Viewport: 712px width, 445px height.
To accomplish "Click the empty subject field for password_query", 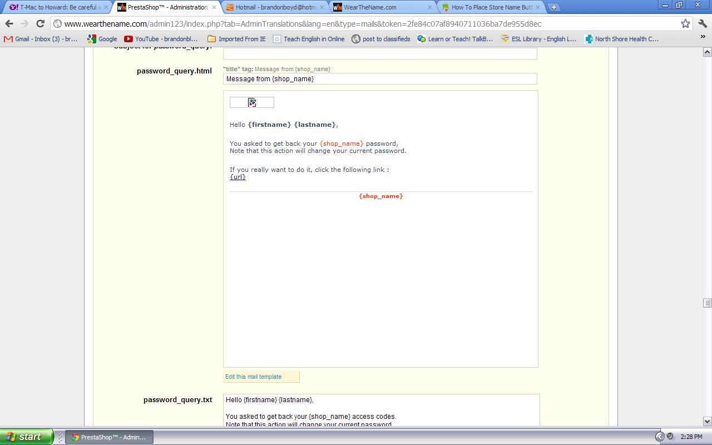I will coord(380,53).
